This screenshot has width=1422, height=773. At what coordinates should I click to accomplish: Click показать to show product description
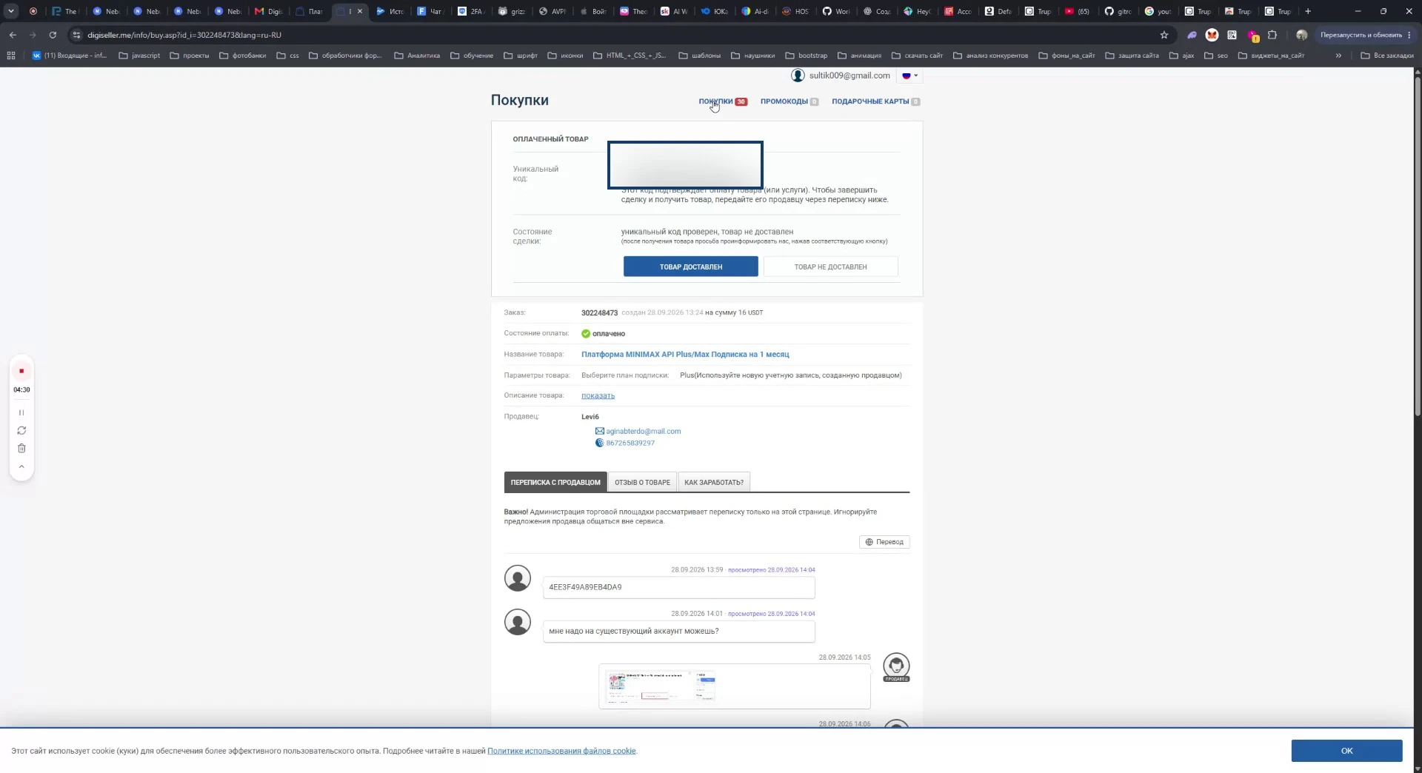coord(598,395)
